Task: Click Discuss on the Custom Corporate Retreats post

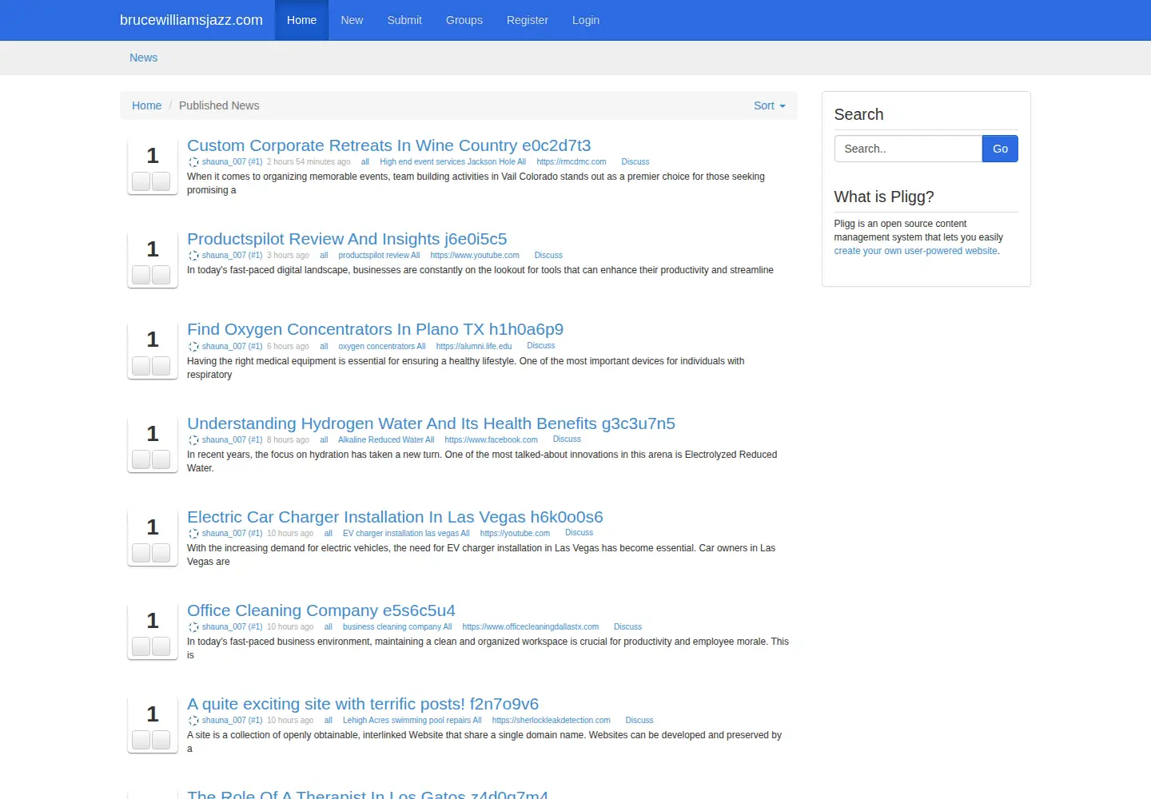Action: tap(635, 162)
